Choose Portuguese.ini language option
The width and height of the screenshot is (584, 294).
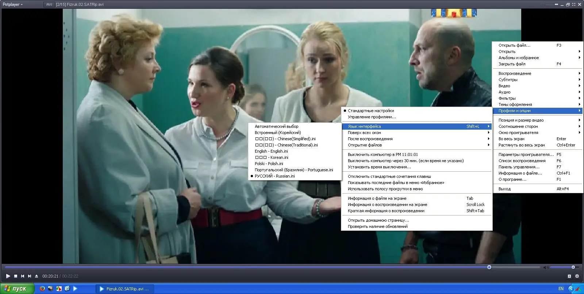[294, 170]
